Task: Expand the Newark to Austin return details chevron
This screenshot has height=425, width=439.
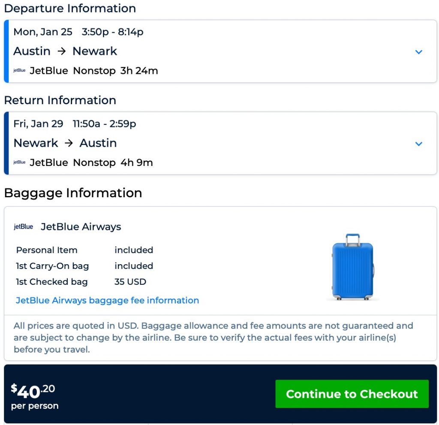Action: tap(419, 144)
